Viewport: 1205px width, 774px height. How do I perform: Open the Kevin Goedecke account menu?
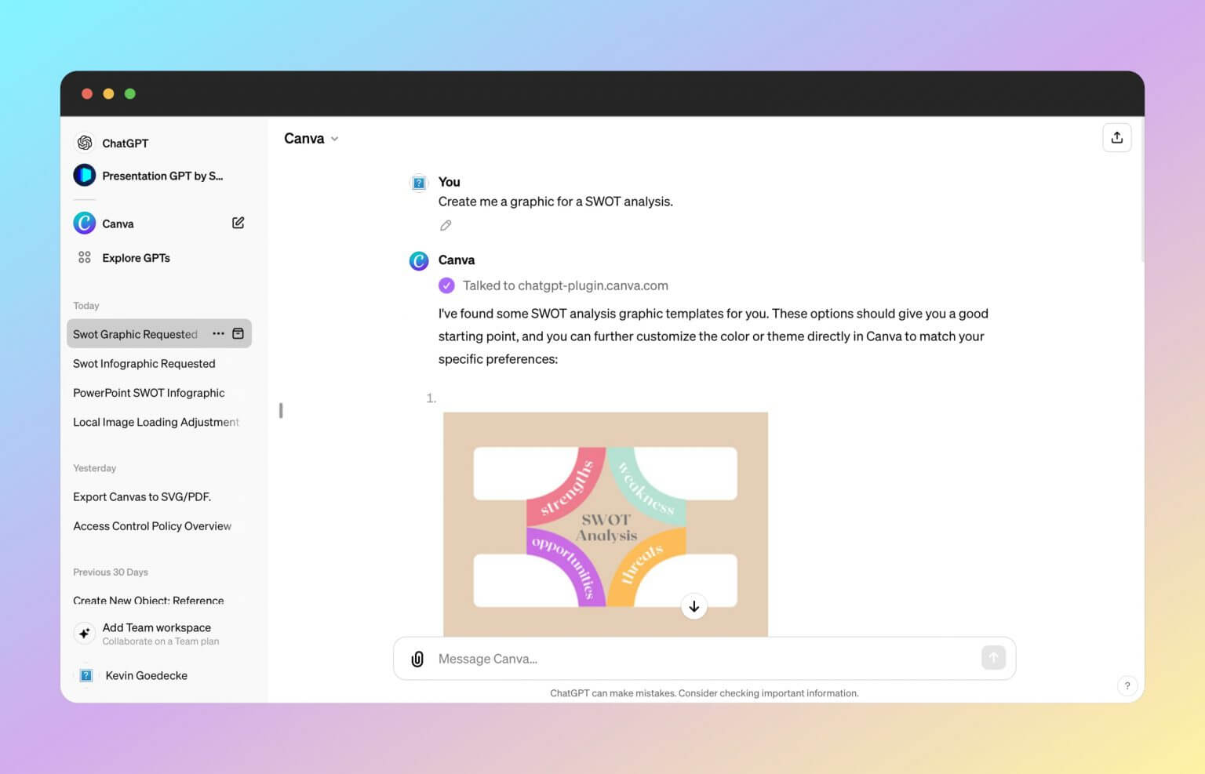(x=145, y=675)
